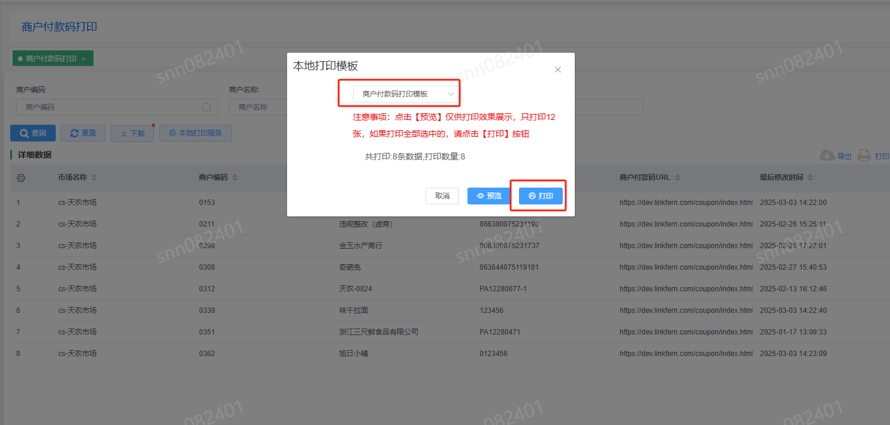The width and height of the screenshot is (890, 425).
Task: Open the 商户付款码打印模板 dropdown
Action: 407,94
